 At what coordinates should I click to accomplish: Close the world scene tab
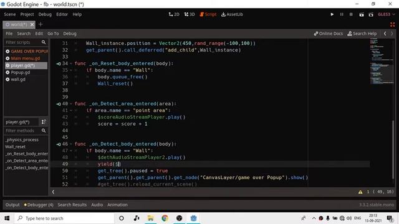pos(32,25)
